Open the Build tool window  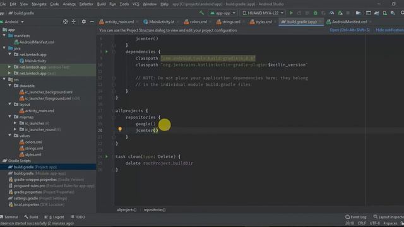(x=31, y=217)
